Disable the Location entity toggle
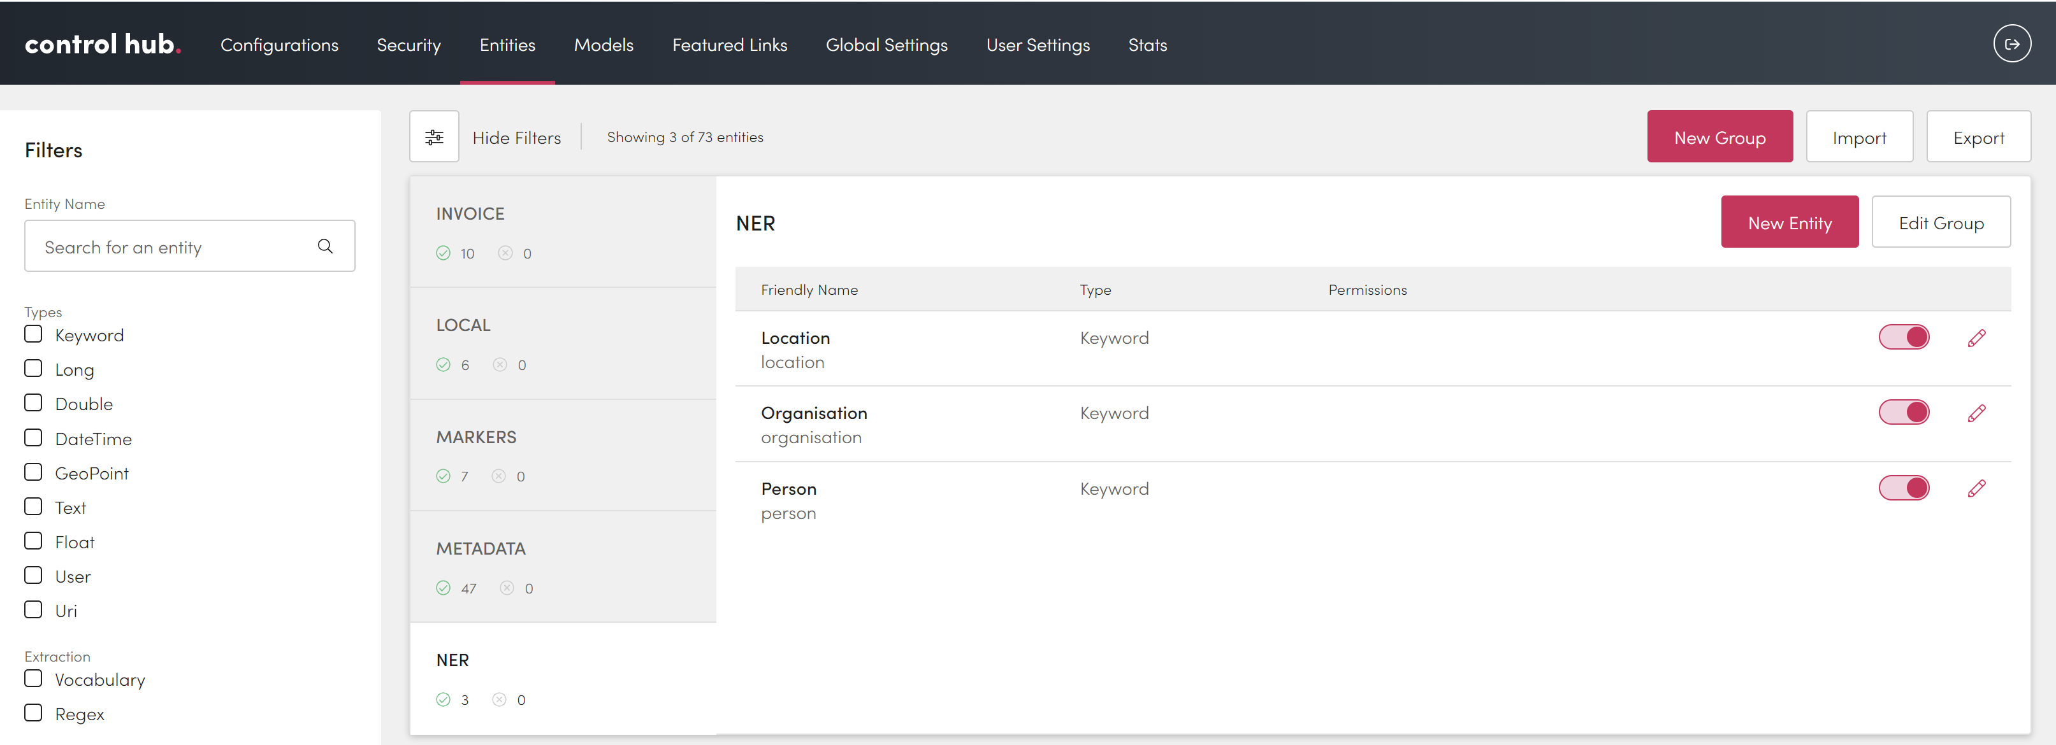This screenshot has height=745, width=2056. coord(1904,337)
